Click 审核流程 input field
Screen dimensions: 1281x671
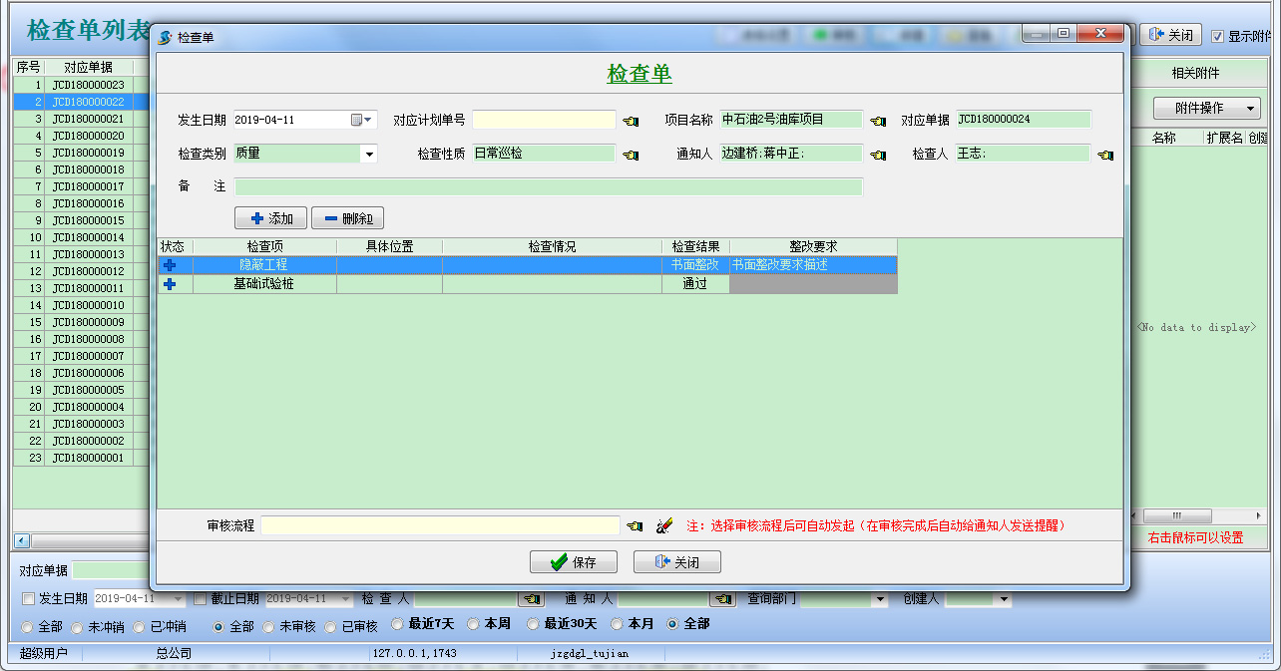point(440,525)
